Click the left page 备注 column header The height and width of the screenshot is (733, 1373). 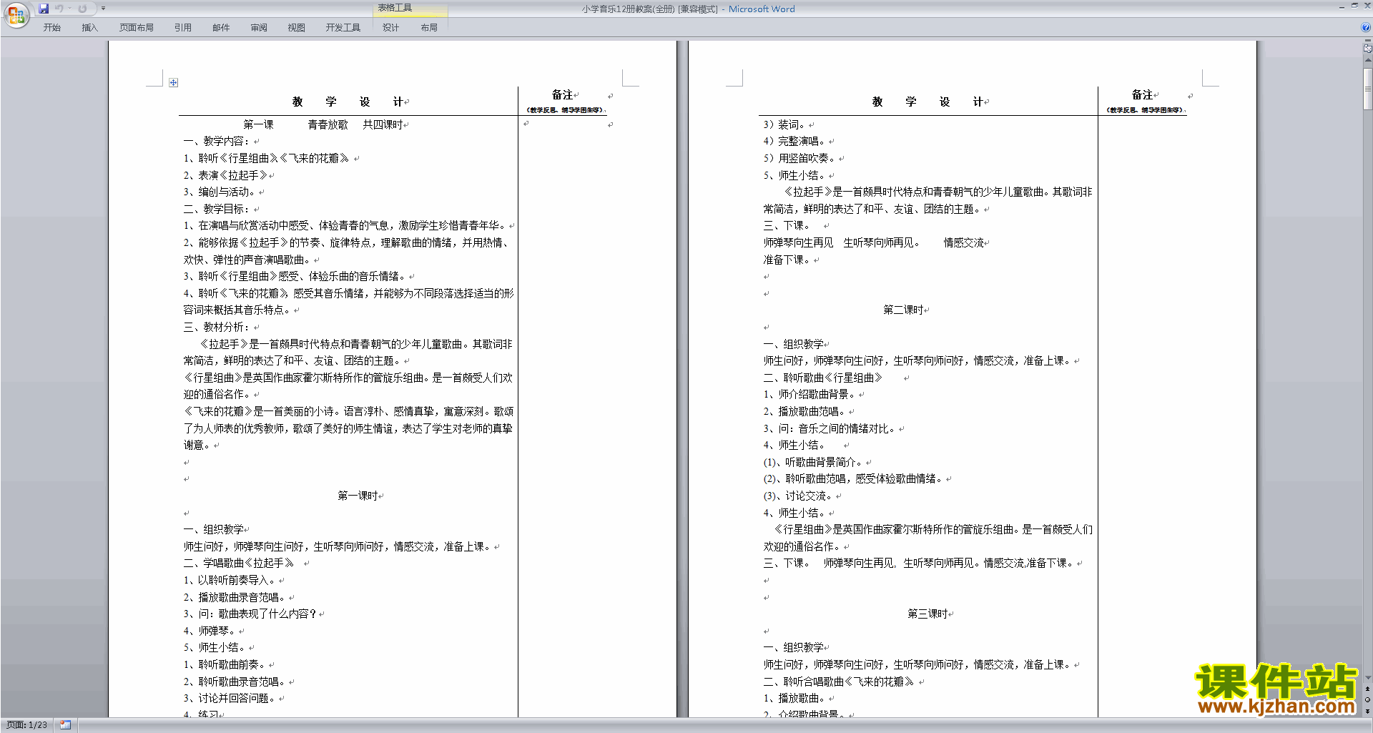tap(563, 94)
